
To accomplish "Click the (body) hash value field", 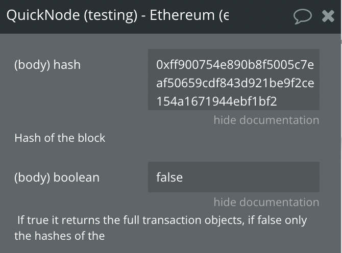I will coord(234,80).
